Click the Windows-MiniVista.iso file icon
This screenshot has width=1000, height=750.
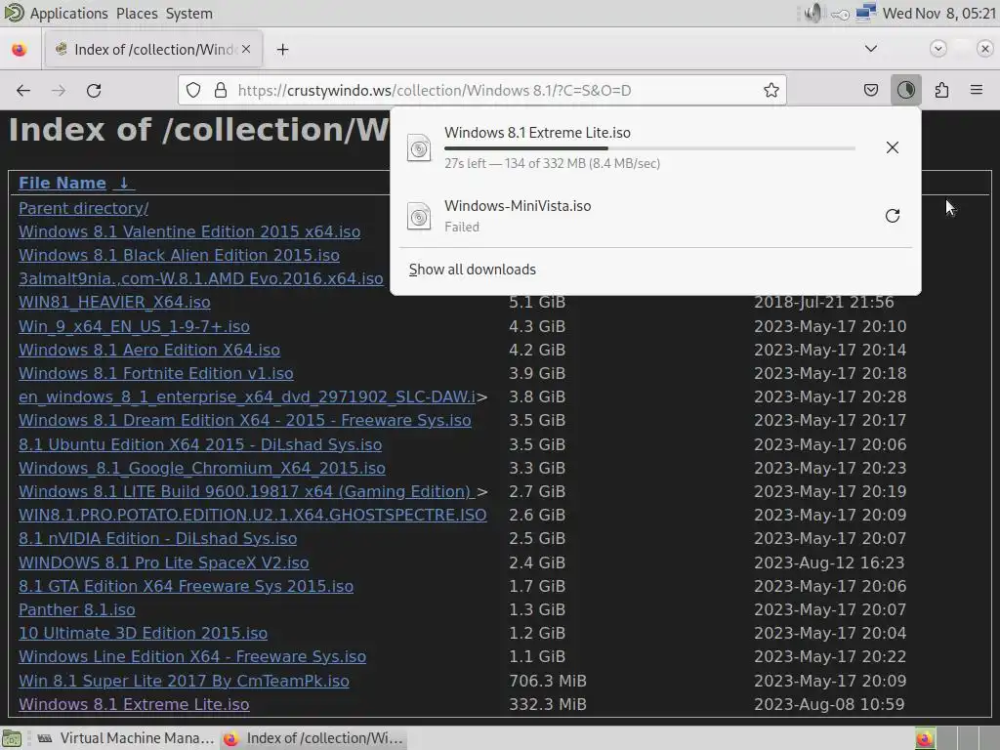(419, 216)
